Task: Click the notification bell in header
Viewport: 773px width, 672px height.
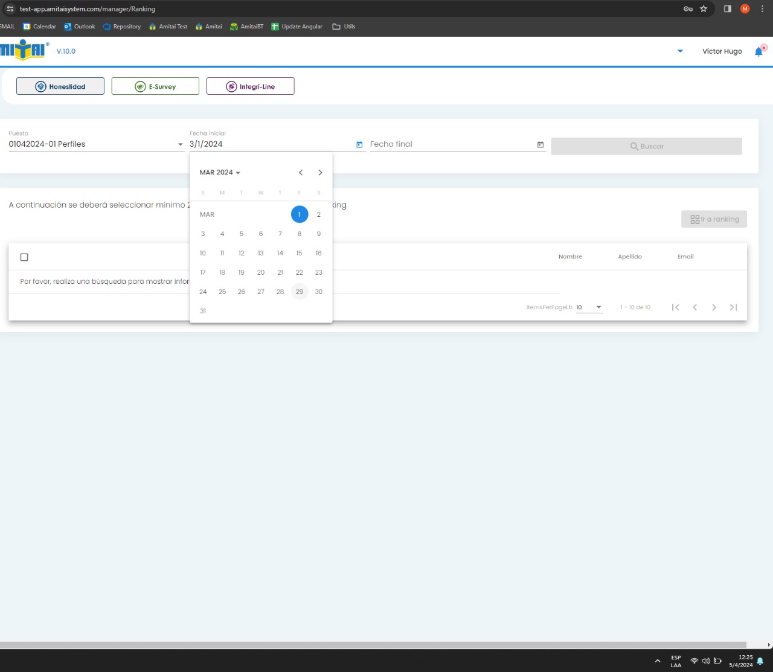Action: click(759, 52)
